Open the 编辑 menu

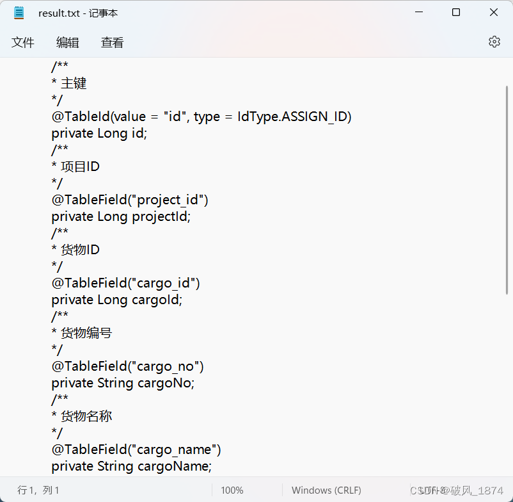[67, 42]
